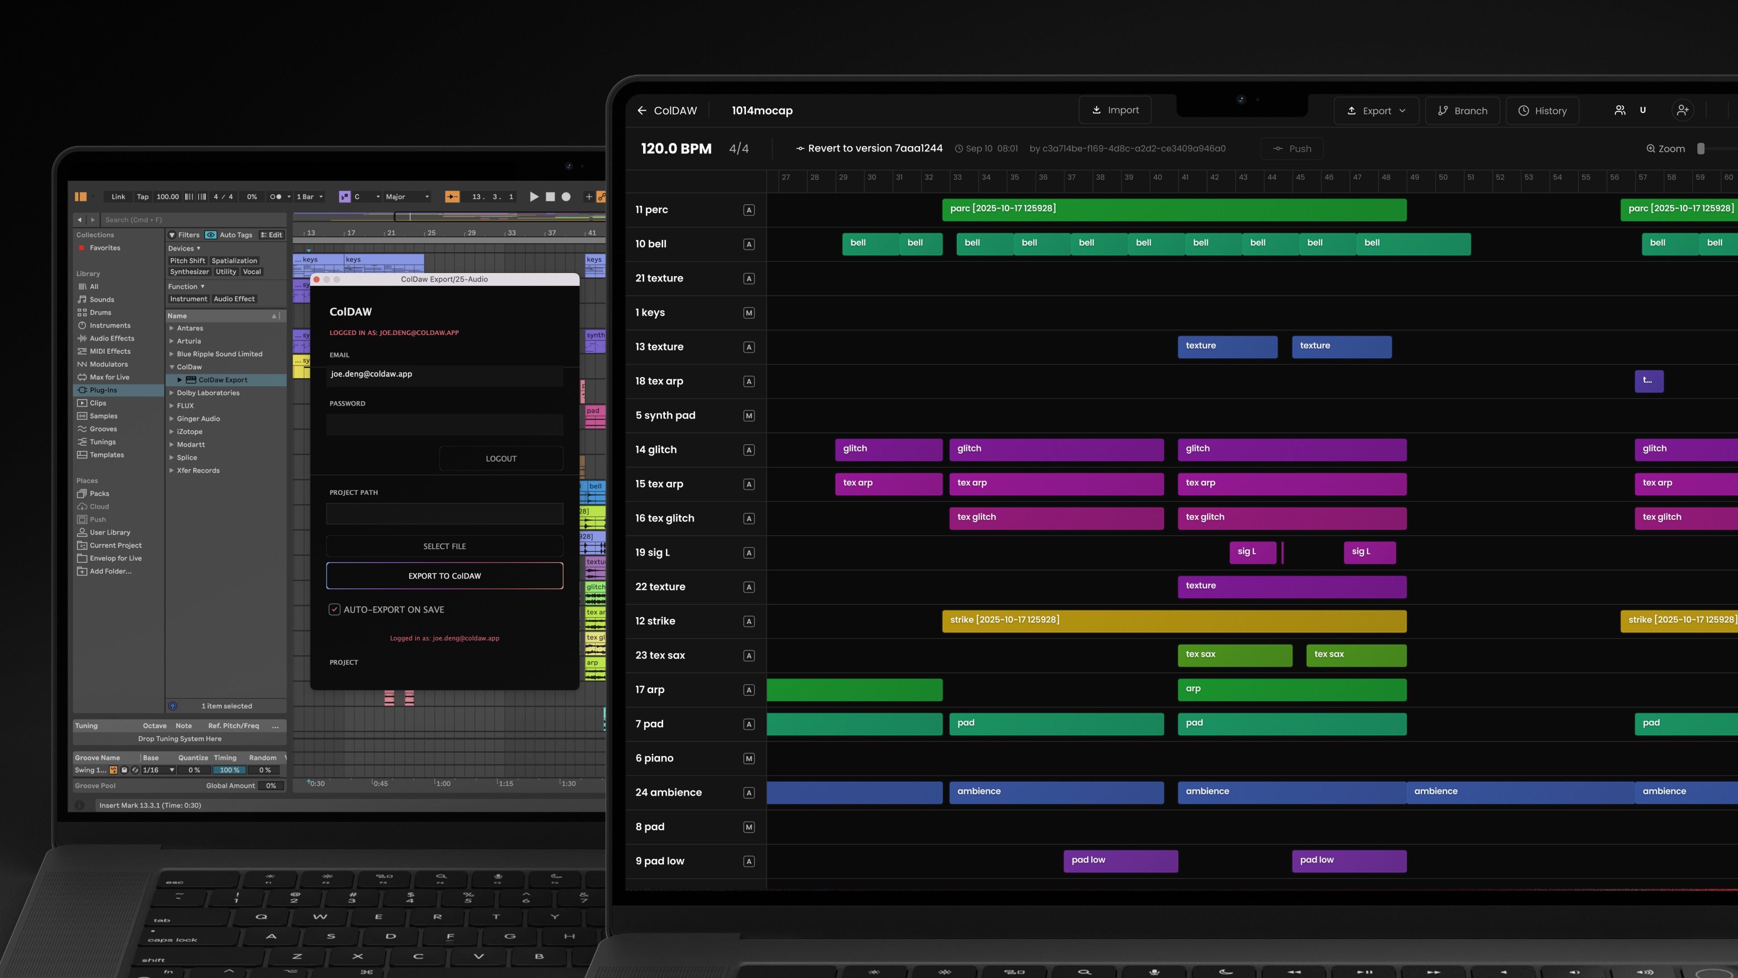Click the History button
This screenshot has width=1738, height=978.
point(1542,110)
